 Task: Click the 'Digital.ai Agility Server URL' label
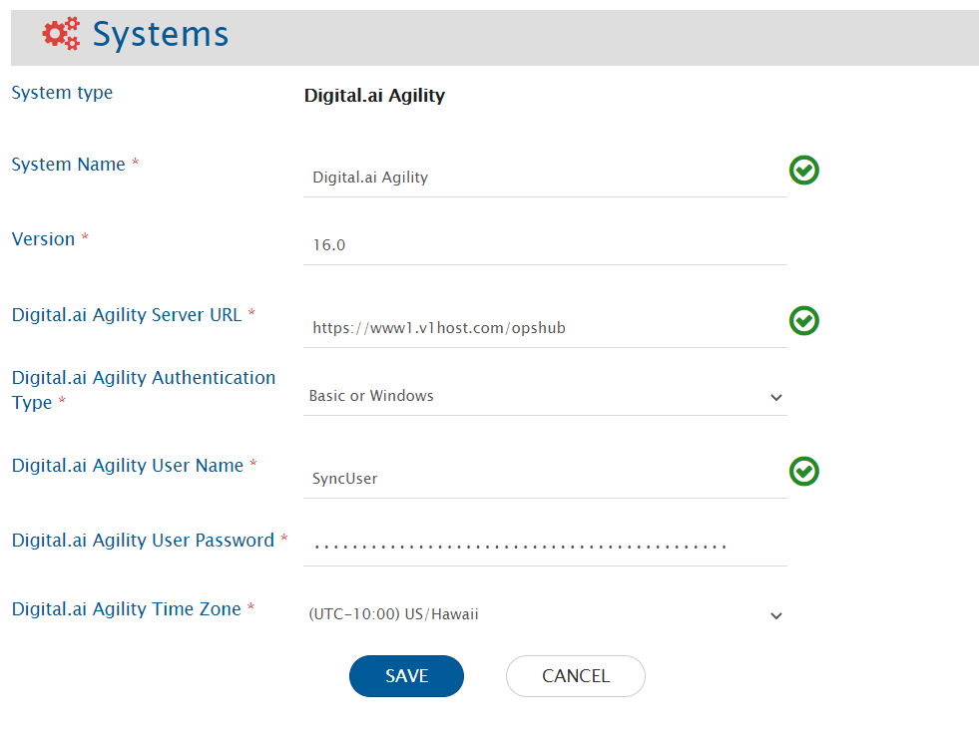point(127,314)
